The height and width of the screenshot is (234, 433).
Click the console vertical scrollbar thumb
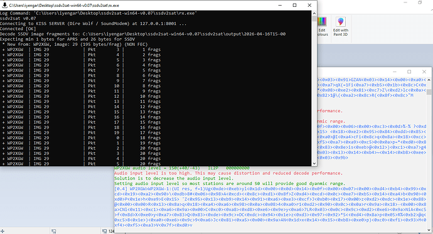tap(314, 18)
